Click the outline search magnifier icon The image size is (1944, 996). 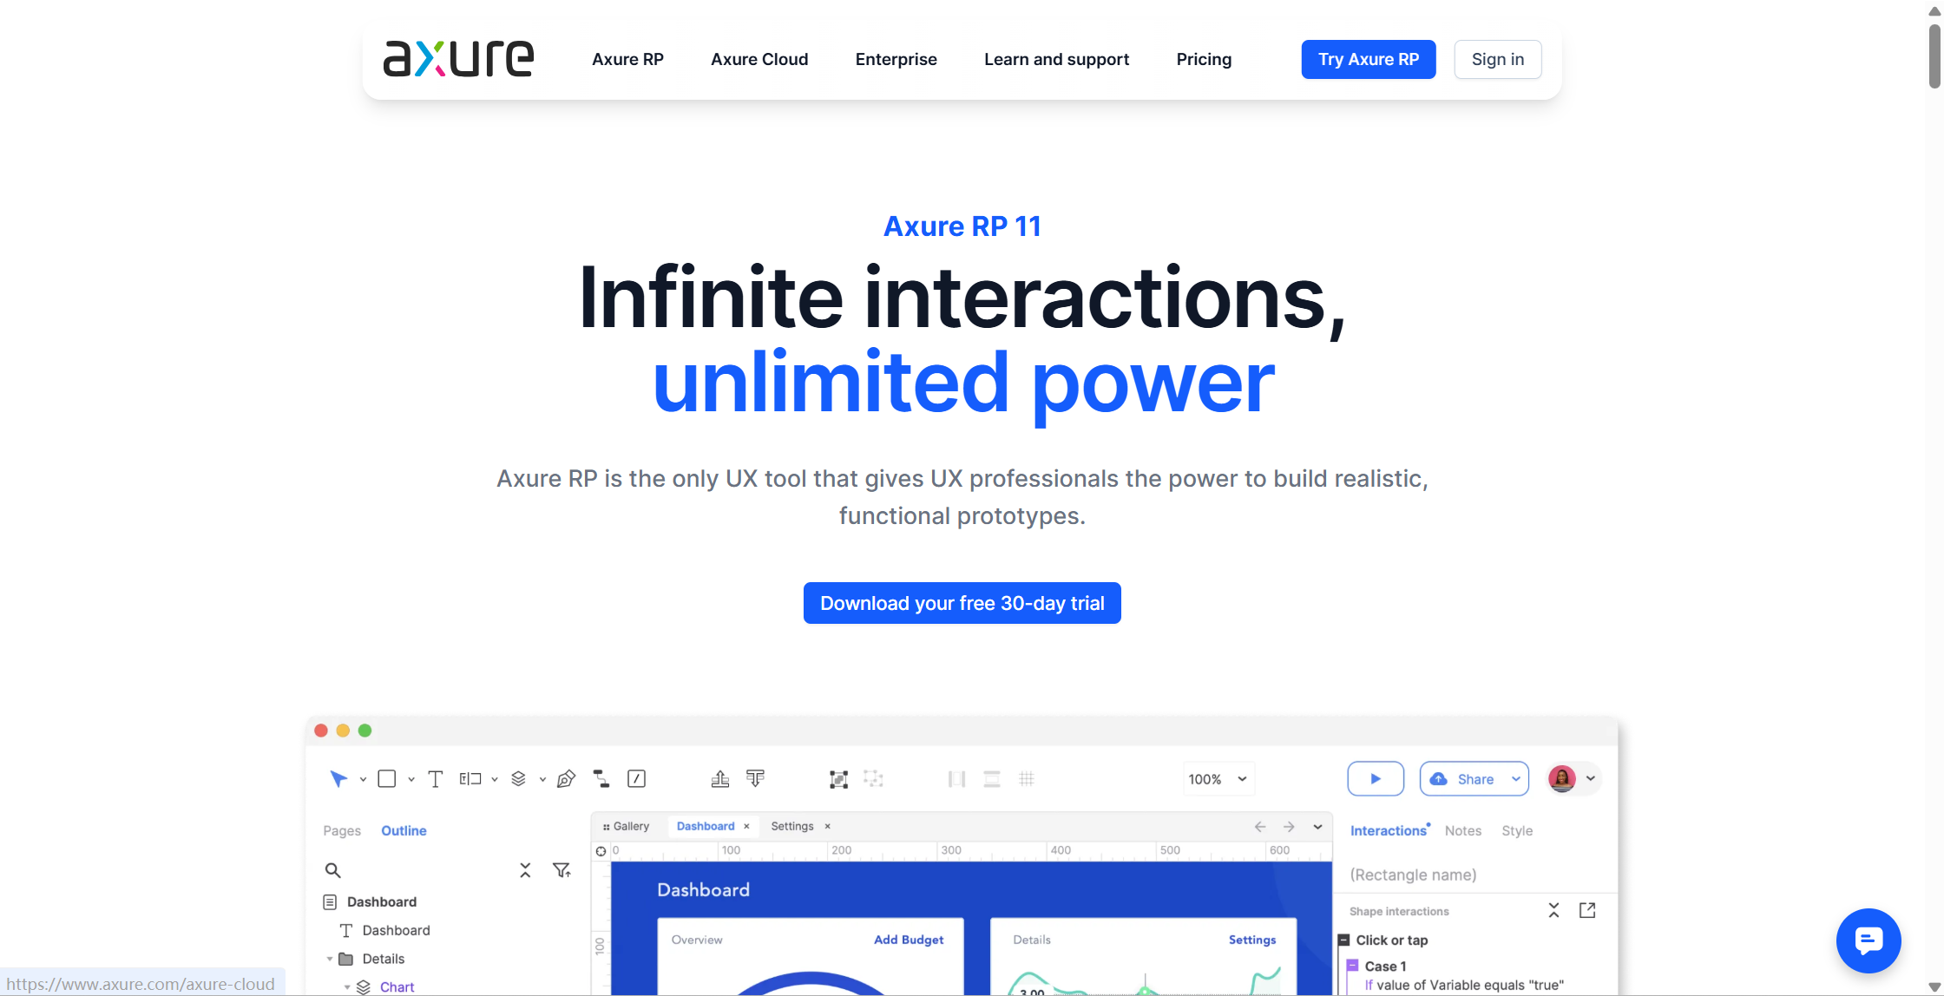(x=332, y=870)
